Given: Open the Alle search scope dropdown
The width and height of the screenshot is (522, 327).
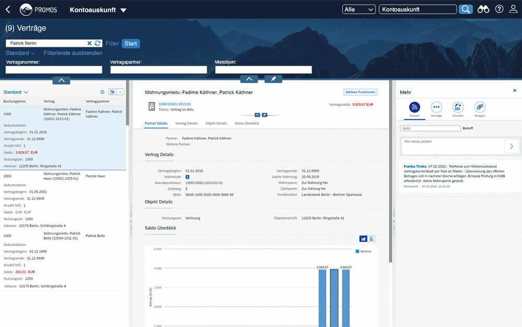Looking at the screenshot, I should click(359, 9).
